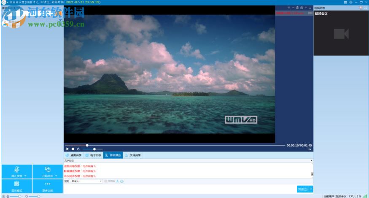
Task: Click the video list panel's red screen icon
Action: (361, 8)
